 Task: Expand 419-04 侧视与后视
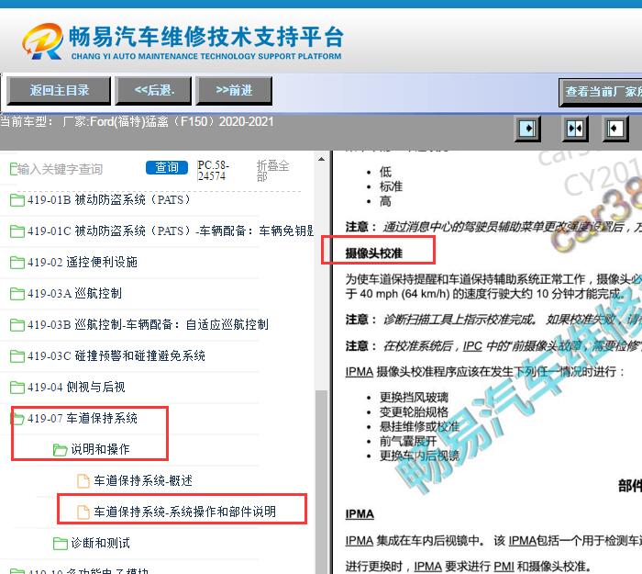(x=76, y=387)
